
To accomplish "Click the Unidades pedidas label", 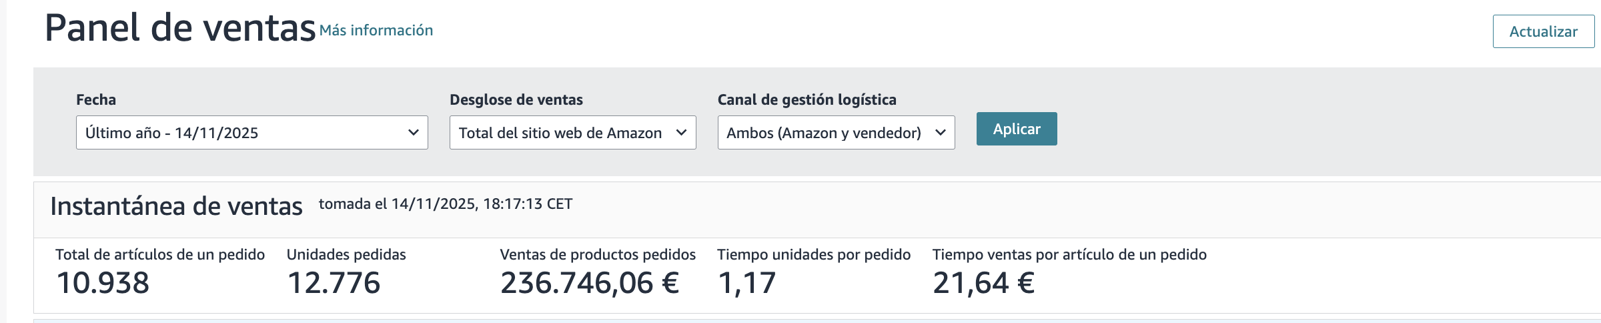I will 346,255.
